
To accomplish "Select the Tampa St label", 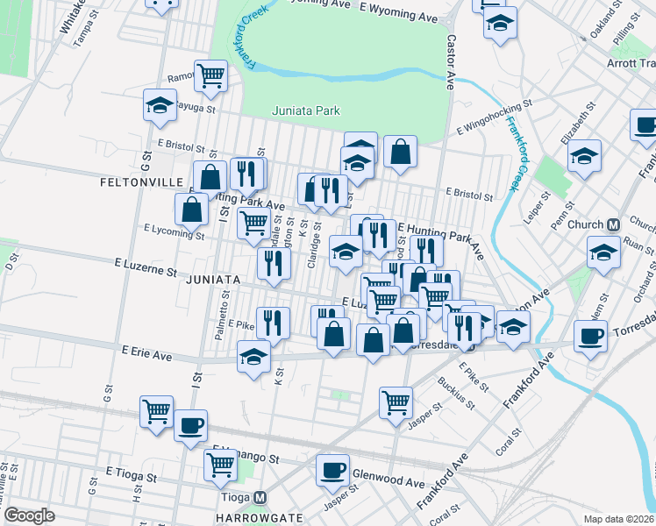I will click(x=86, y=29).
